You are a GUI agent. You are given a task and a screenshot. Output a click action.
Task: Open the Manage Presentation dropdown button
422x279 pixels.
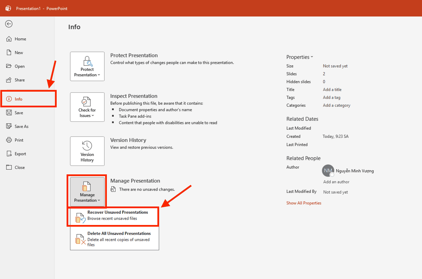[x=87, y=191]
